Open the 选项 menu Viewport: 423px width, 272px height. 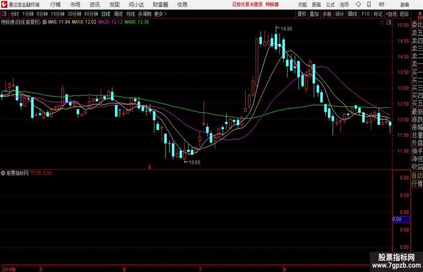(344, 4)
